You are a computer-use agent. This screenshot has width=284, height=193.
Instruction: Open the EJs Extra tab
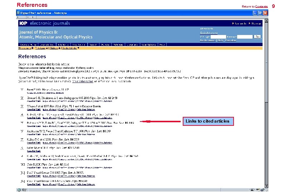pyautogui.click(x=63, y=45)
